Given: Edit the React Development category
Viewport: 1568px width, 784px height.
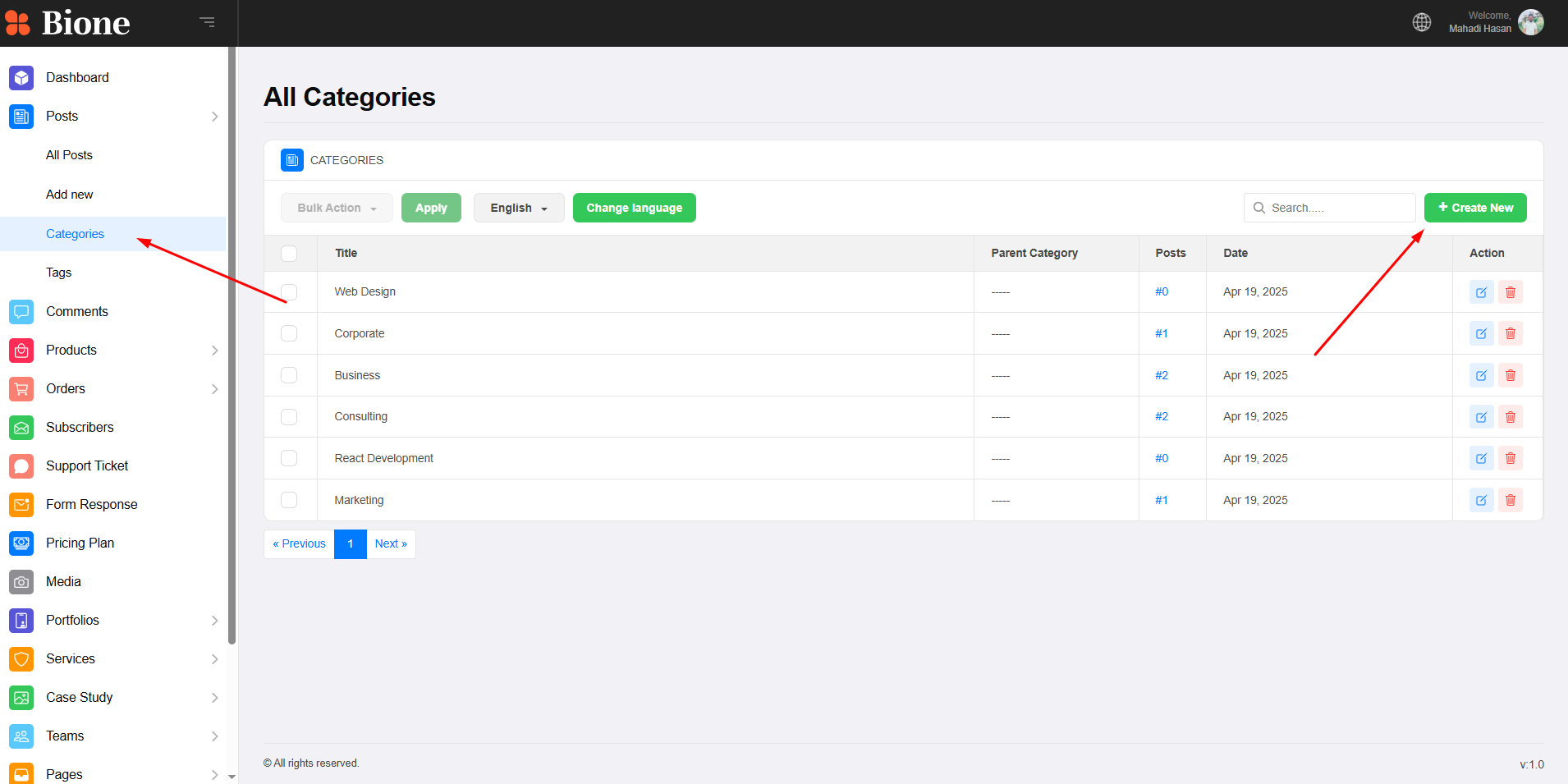Looking at the screenshot, I should tap(1481, 458).
